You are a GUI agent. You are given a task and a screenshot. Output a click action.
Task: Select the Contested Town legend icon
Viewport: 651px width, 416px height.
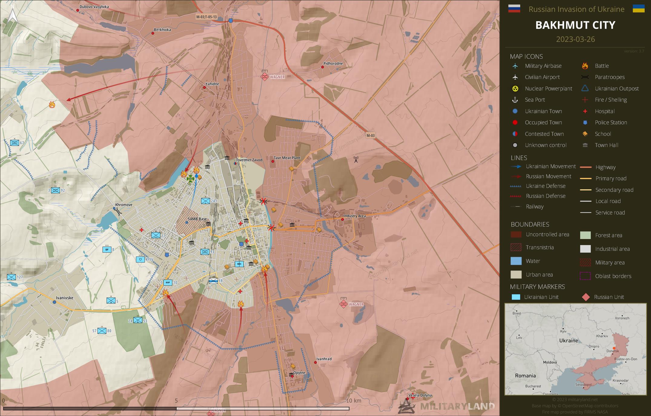[x=515, y=134]
